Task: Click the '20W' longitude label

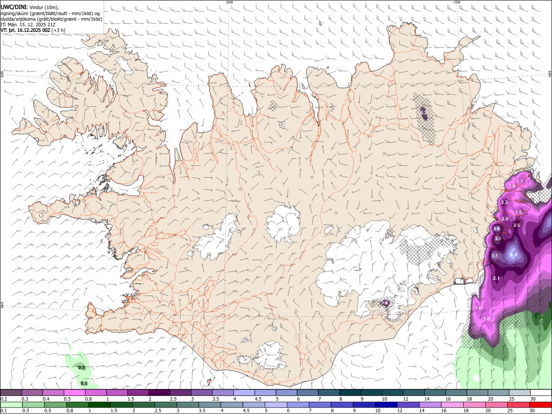Action: (230, 2)
